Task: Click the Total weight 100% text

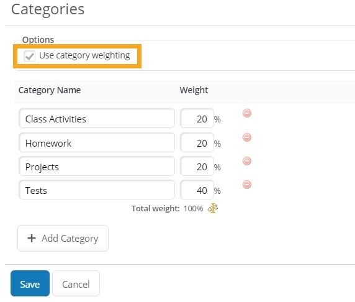Action: click(x=167, y=208)
